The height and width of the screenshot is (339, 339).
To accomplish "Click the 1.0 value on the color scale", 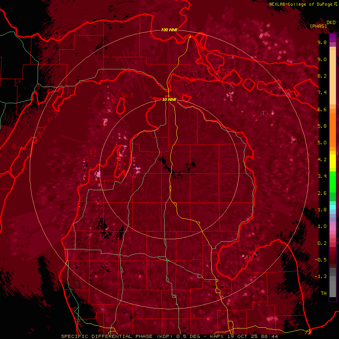I will 322,226.
